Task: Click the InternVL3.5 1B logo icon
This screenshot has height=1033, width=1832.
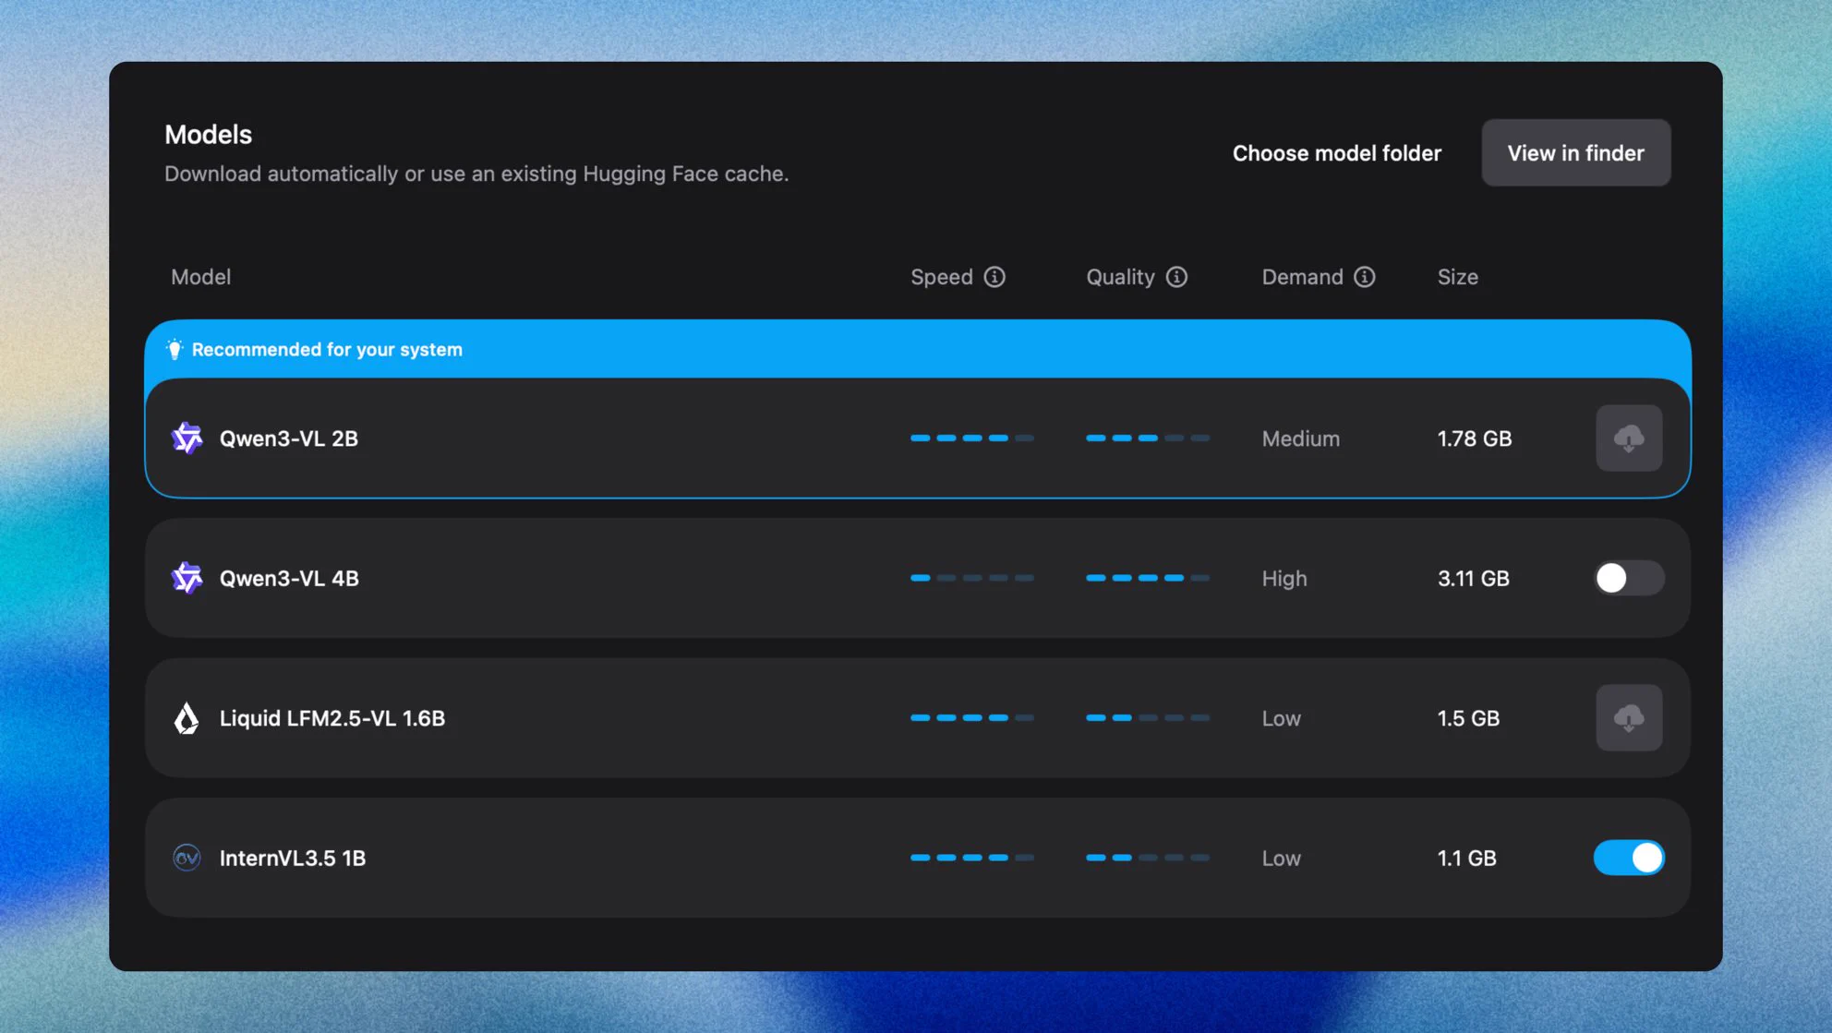Action: 187,858
